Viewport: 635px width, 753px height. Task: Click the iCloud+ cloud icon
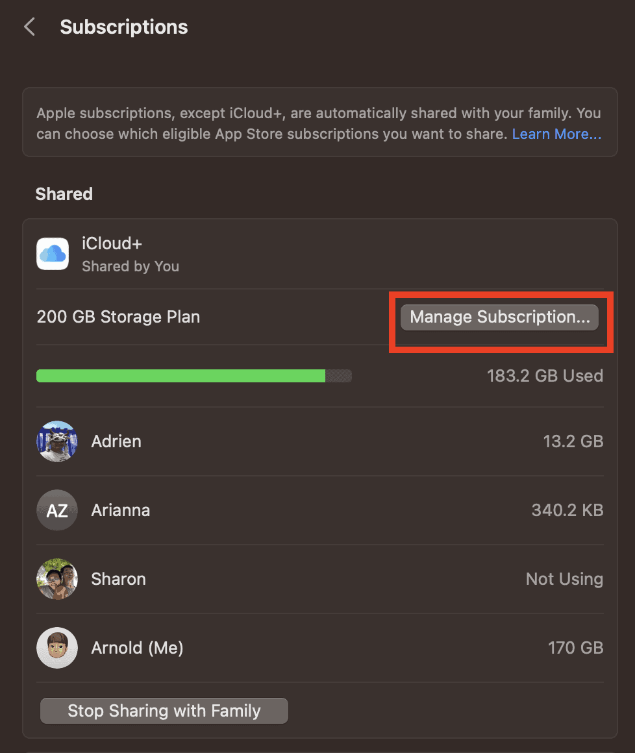click(x=53, y=254)
